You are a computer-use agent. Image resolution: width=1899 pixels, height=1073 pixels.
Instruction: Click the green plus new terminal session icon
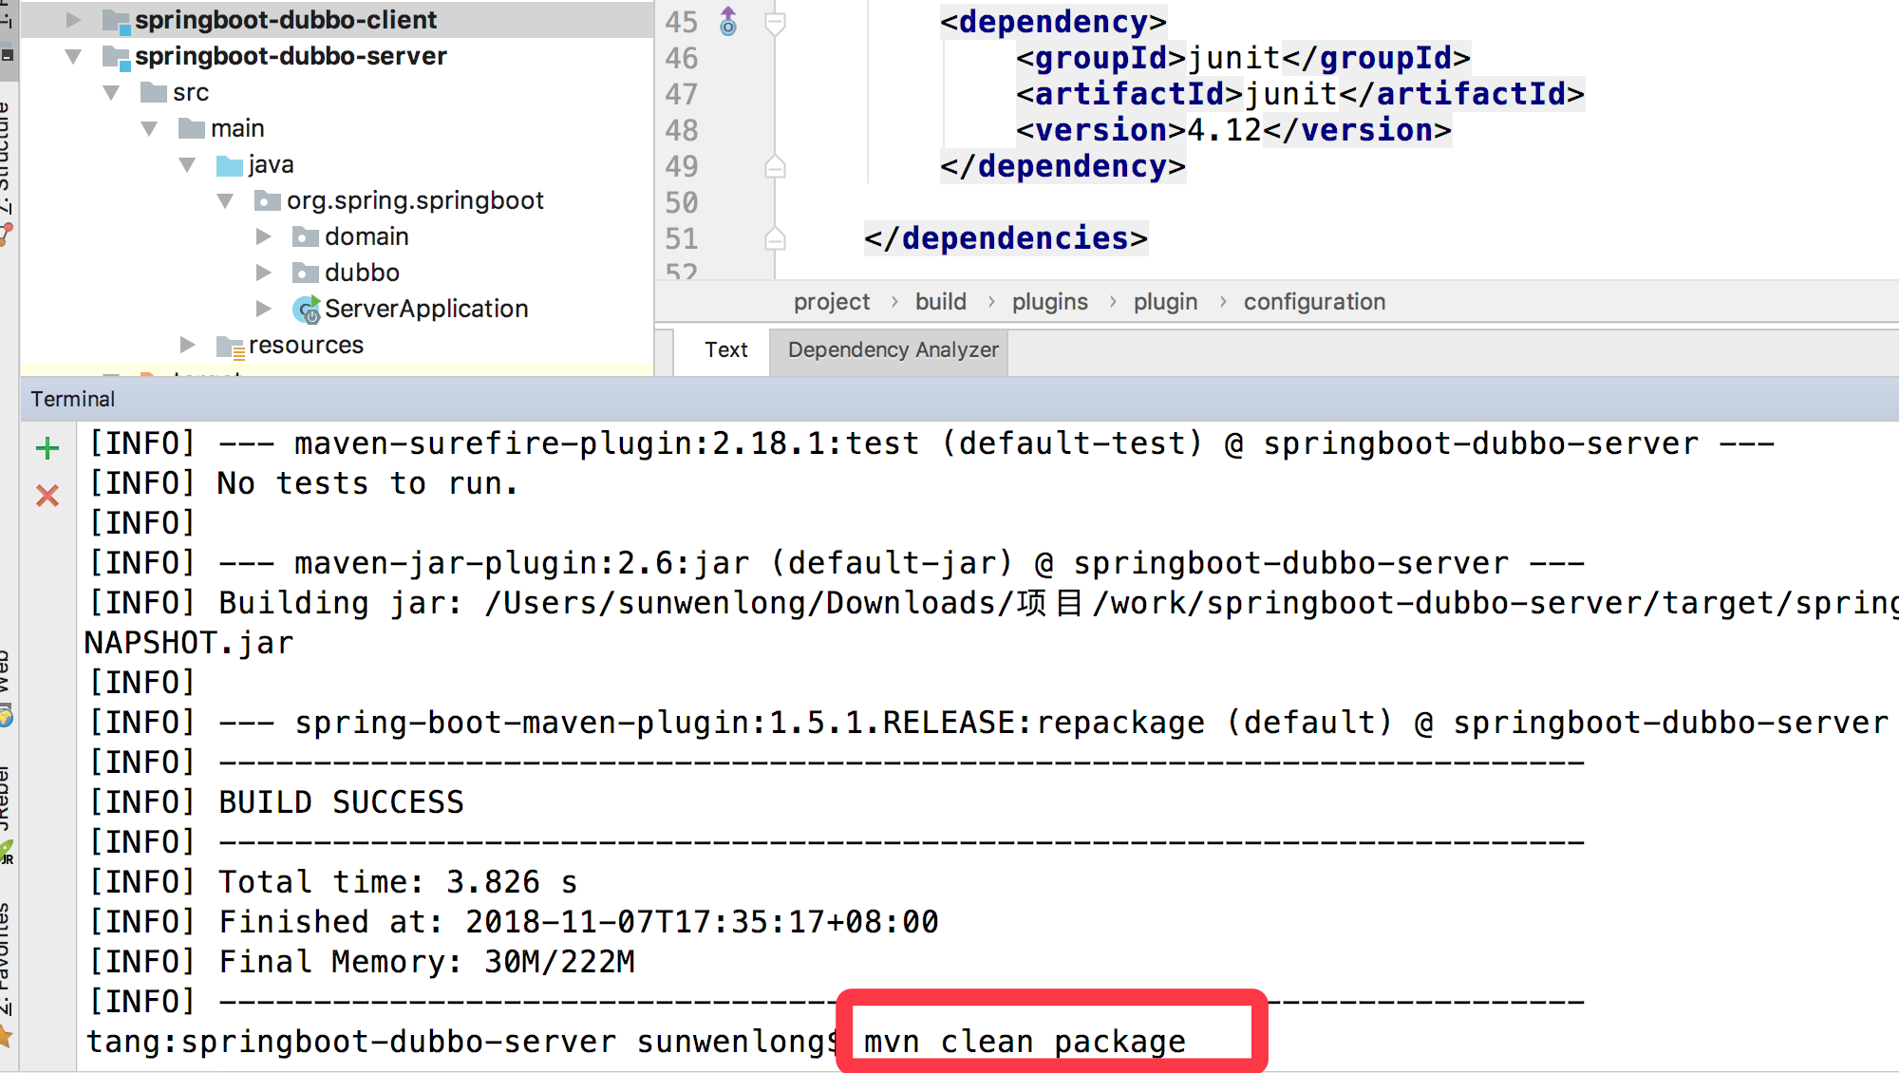(x=47, y=448)
